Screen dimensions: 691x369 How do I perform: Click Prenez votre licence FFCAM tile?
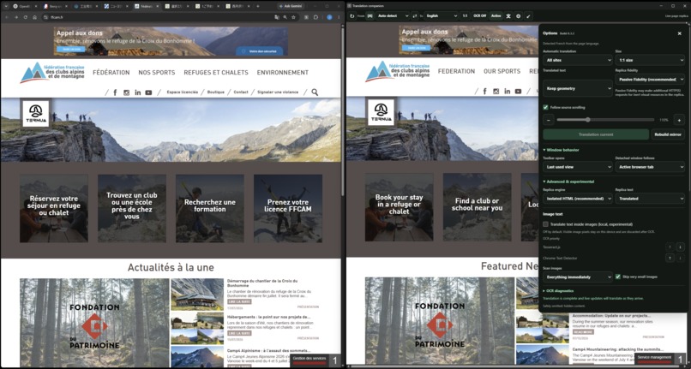pos(288,208)
